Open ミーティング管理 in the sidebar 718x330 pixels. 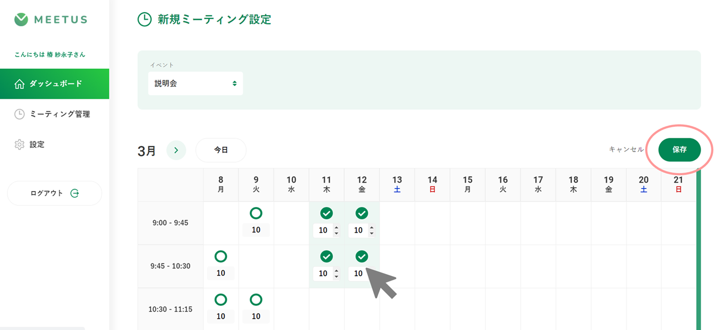[x=59, y=114]
